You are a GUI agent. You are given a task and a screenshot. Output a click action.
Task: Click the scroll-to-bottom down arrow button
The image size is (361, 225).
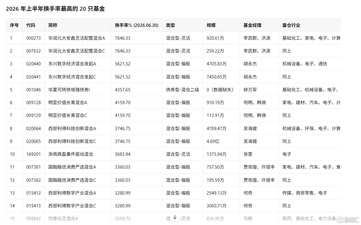tap(175, 218)
